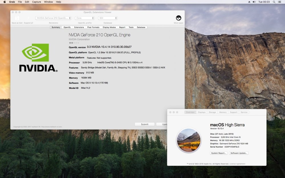
Task: Open the OpenGL profile Core dropdown
Action: click(85, 18)
